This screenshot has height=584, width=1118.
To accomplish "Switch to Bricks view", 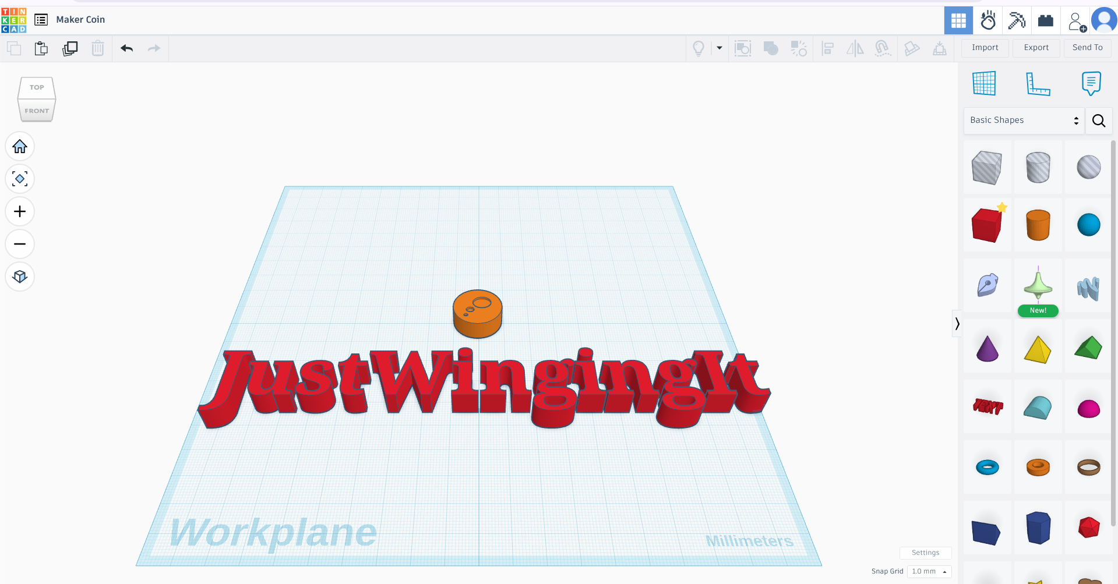I will point(1046,21).
